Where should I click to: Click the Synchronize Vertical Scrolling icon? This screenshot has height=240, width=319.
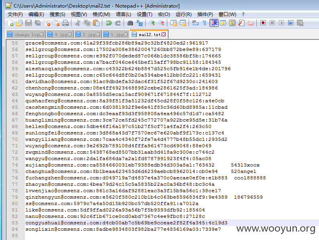[173, 23]
